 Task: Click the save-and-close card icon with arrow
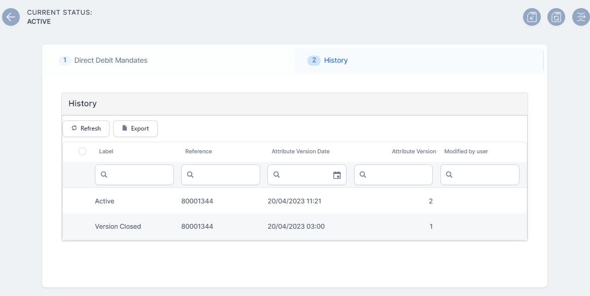point(532,17)
